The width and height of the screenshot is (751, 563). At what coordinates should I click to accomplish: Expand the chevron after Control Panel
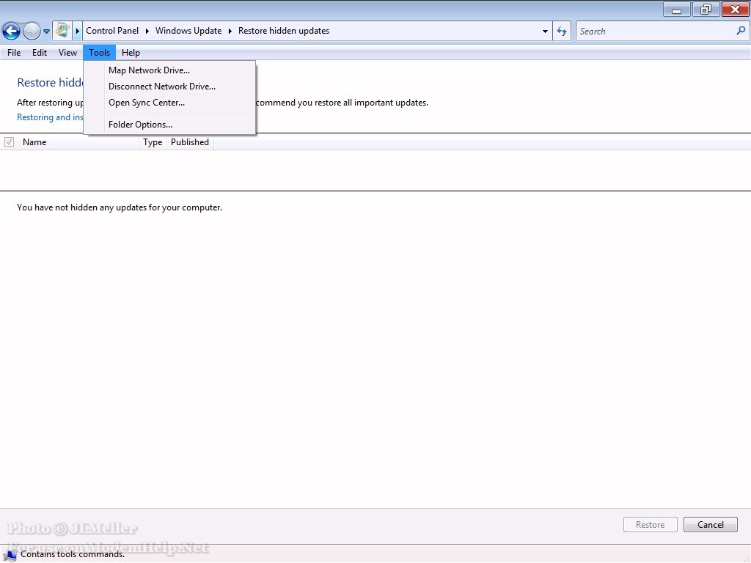[x=147, y=31]
